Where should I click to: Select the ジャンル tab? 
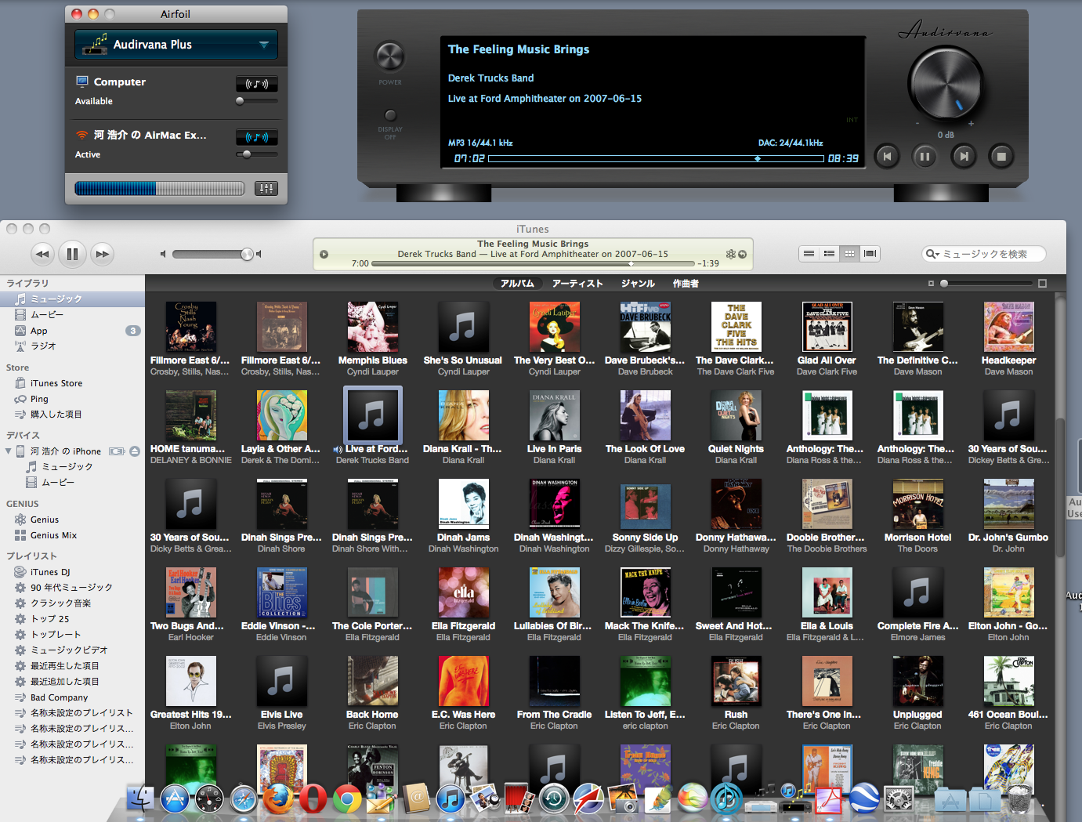click(x=638, y=284)
